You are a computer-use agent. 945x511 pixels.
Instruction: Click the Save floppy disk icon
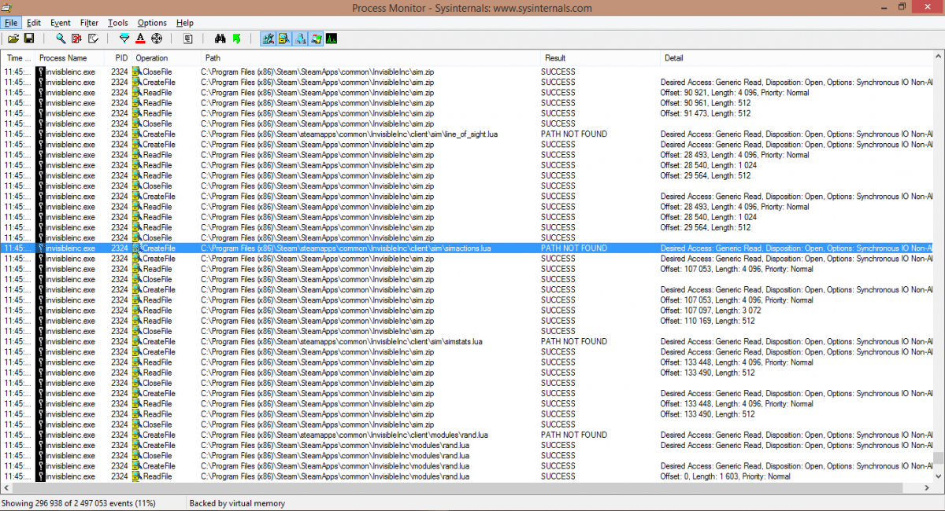29,39
